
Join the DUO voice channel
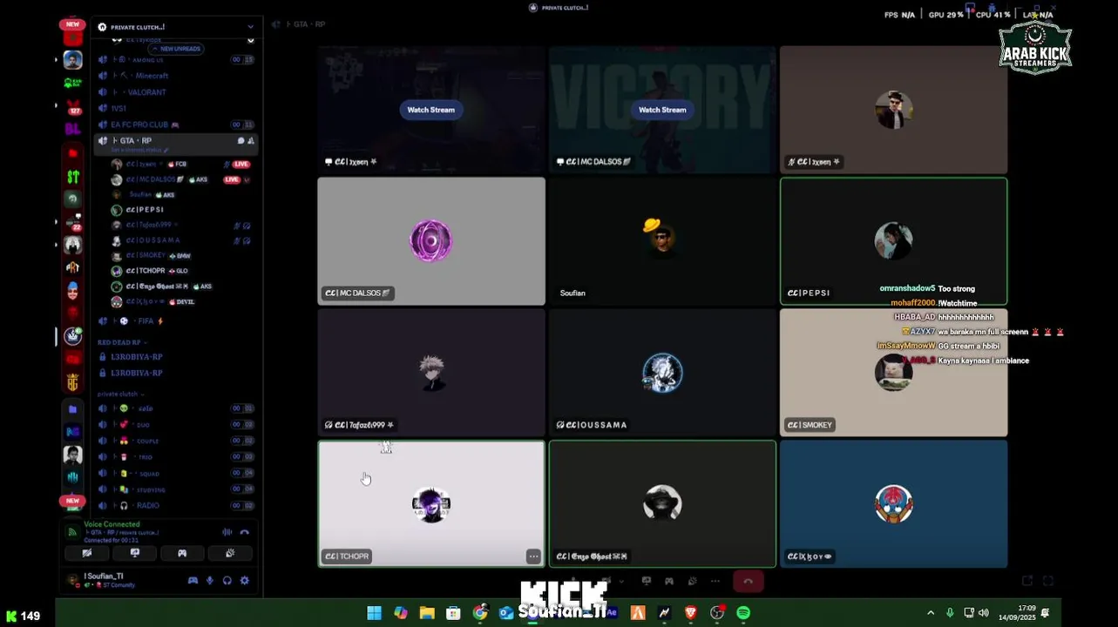tap(177, 425)
